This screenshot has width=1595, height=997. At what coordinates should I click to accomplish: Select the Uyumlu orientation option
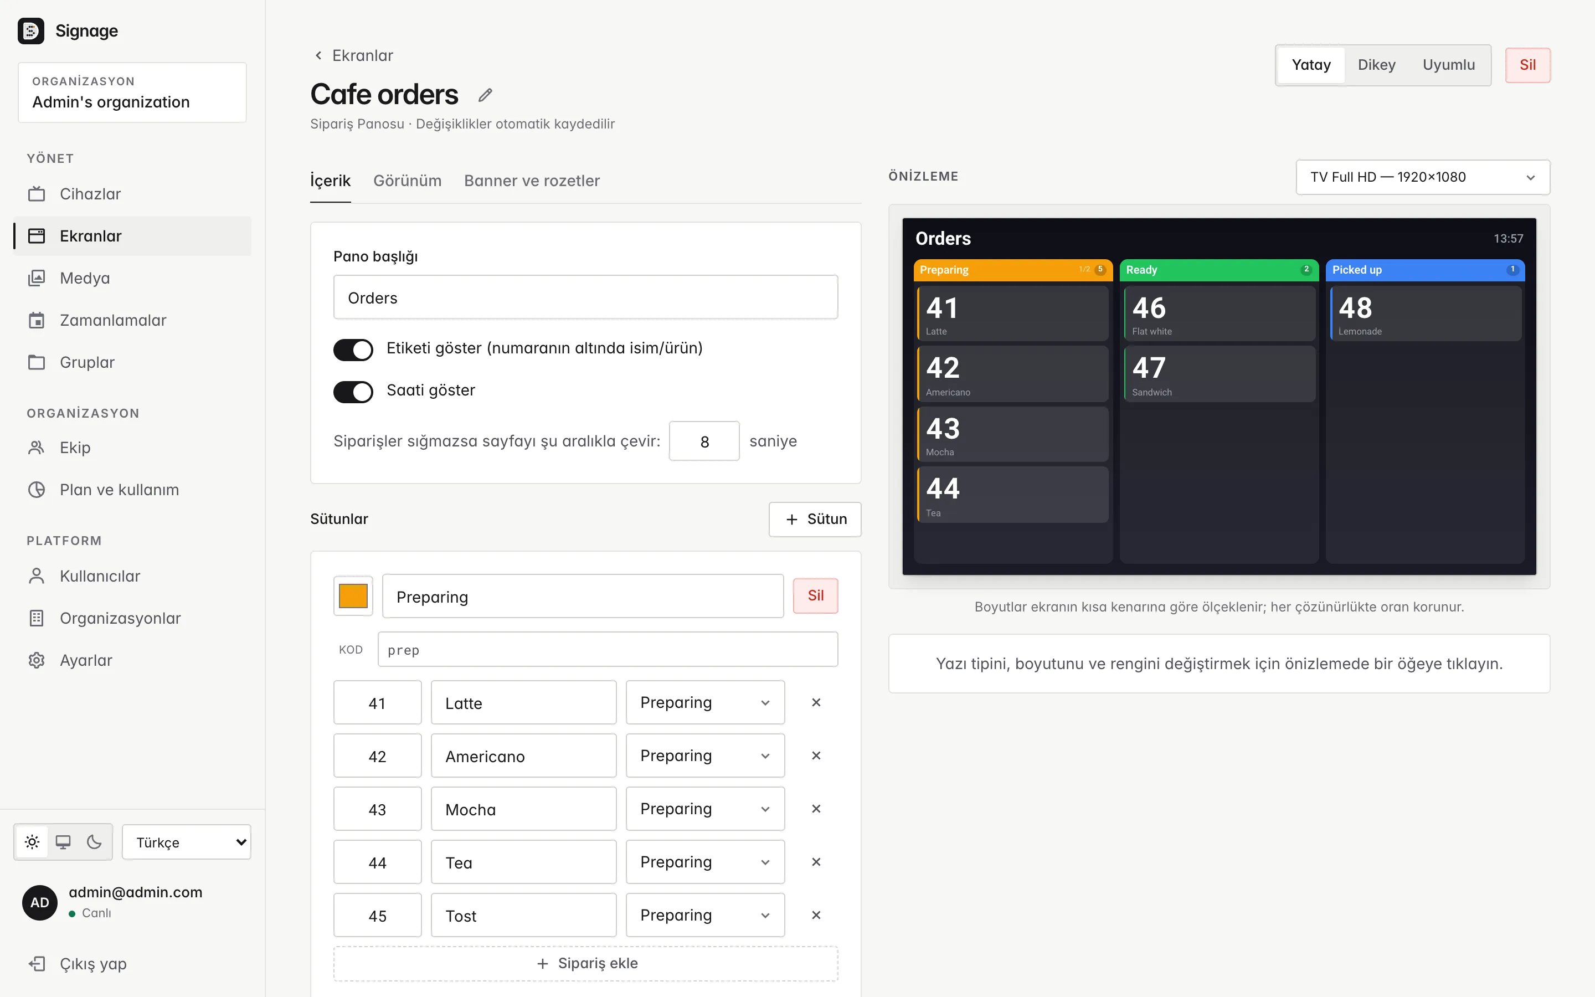pyautogui.click(x=1449, y=65)
